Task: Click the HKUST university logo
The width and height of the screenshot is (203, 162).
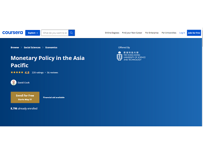Action: pos(131,56)
